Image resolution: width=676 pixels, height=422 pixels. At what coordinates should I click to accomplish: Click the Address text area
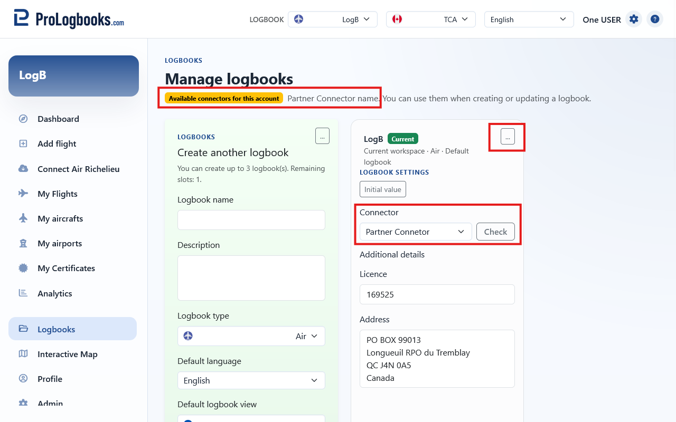[437, 359]
